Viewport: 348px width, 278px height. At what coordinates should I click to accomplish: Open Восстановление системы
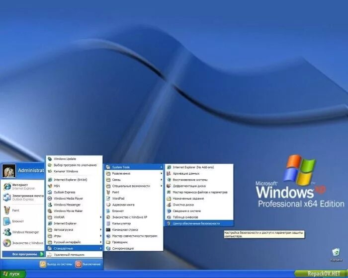coord(199,180)
